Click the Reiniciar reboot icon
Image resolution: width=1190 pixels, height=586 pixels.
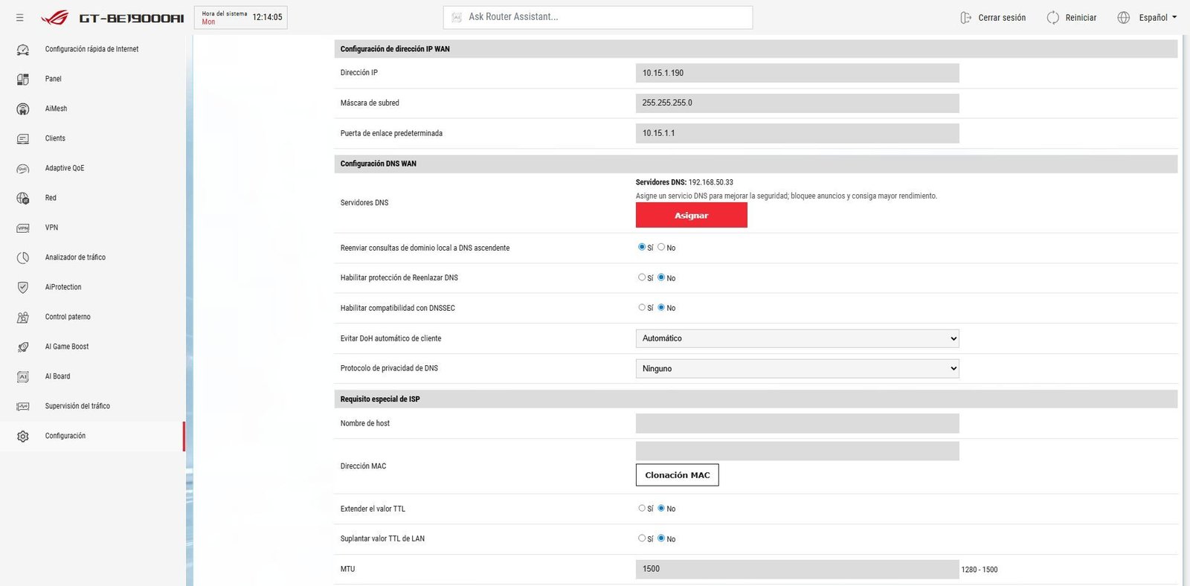(x=1053, y=17)
